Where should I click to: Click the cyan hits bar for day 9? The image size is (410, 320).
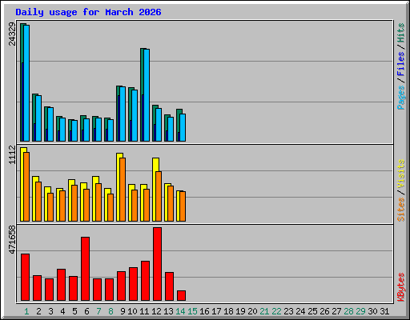tap(123, 114)
